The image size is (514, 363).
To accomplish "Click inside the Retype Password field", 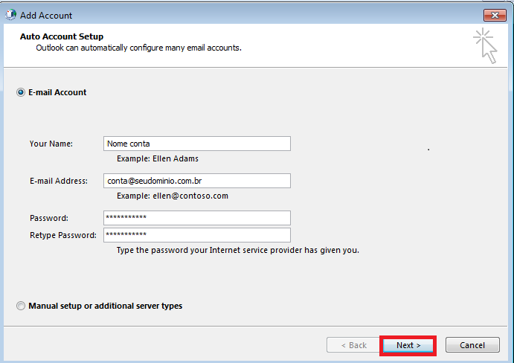I will coord(197,235).
